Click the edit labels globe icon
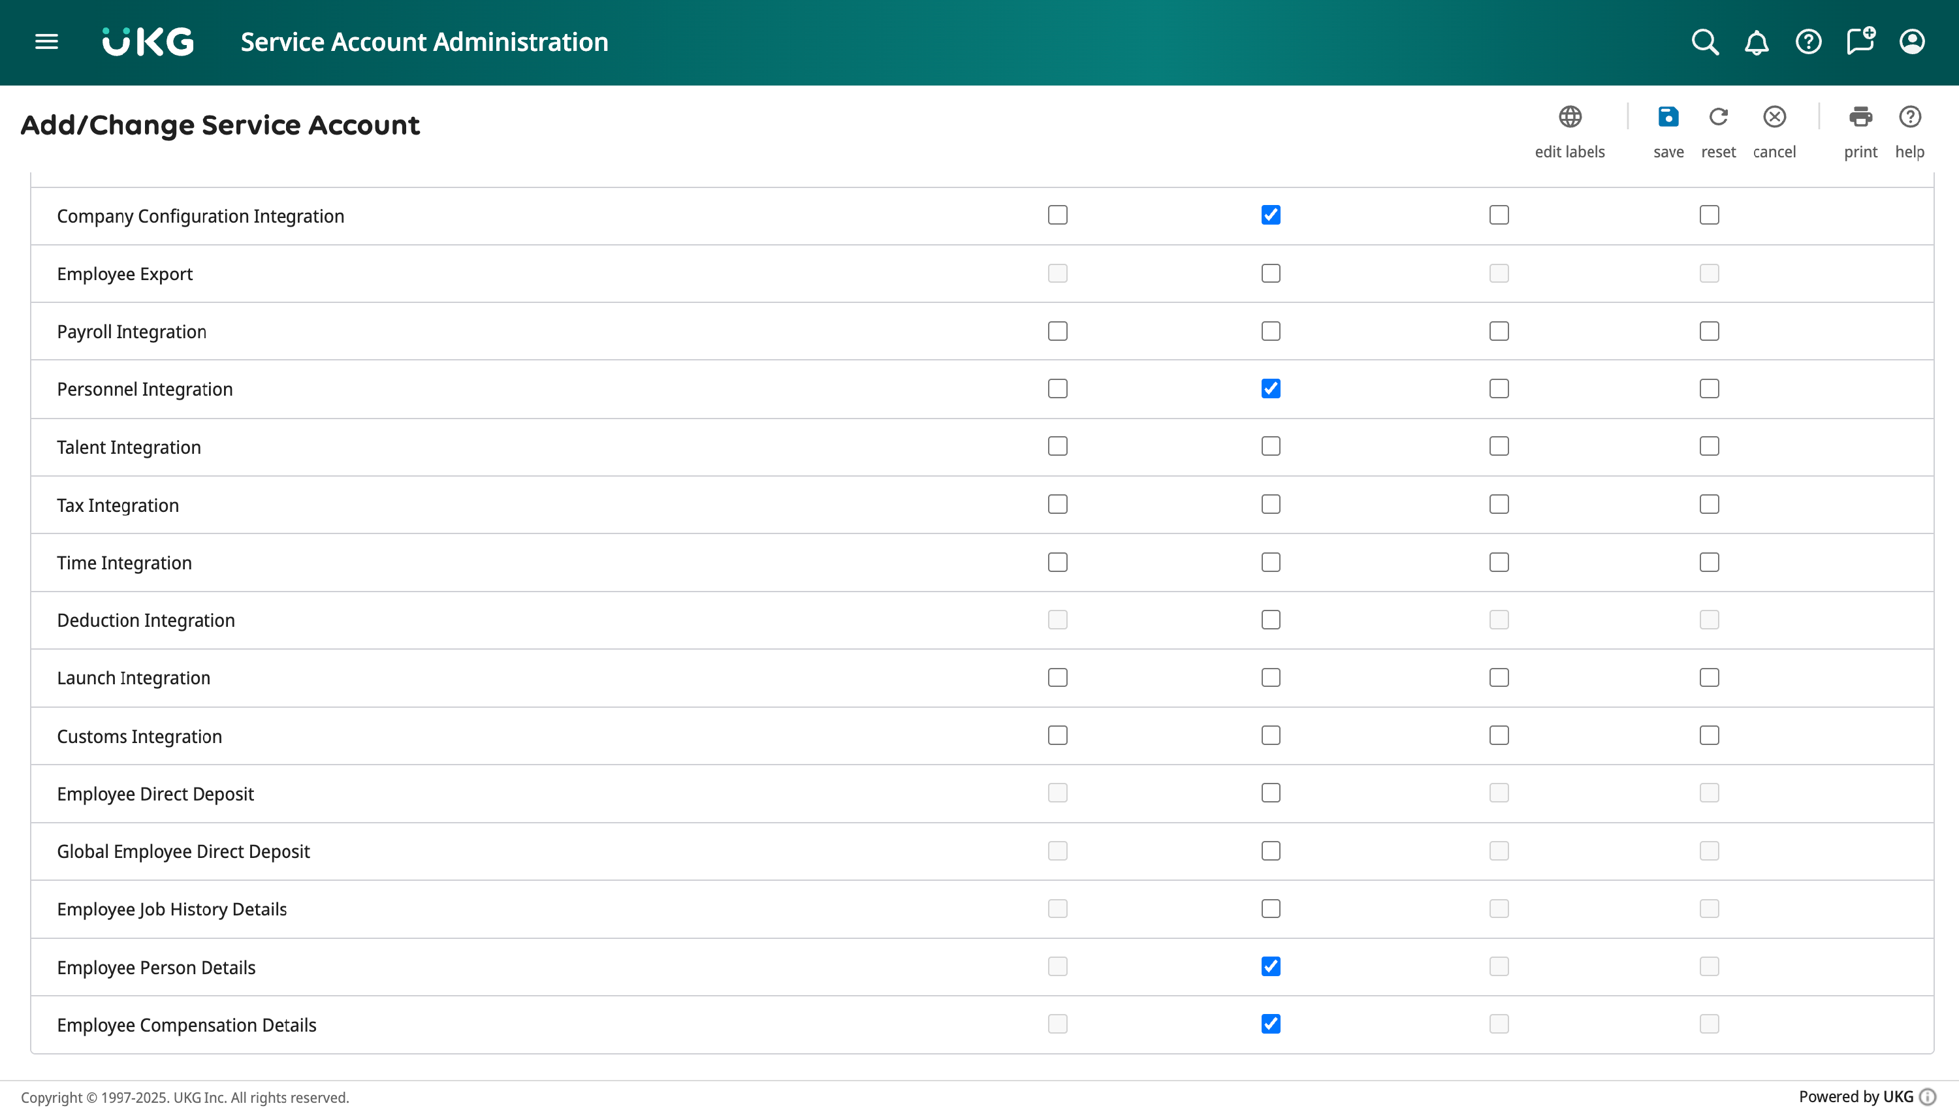Screen dimensions: 1959x1110 (x=1570, y=118)
